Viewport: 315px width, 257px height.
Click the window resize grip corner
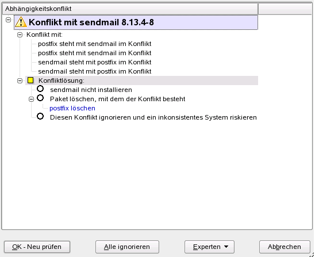[x=312, y=255]
